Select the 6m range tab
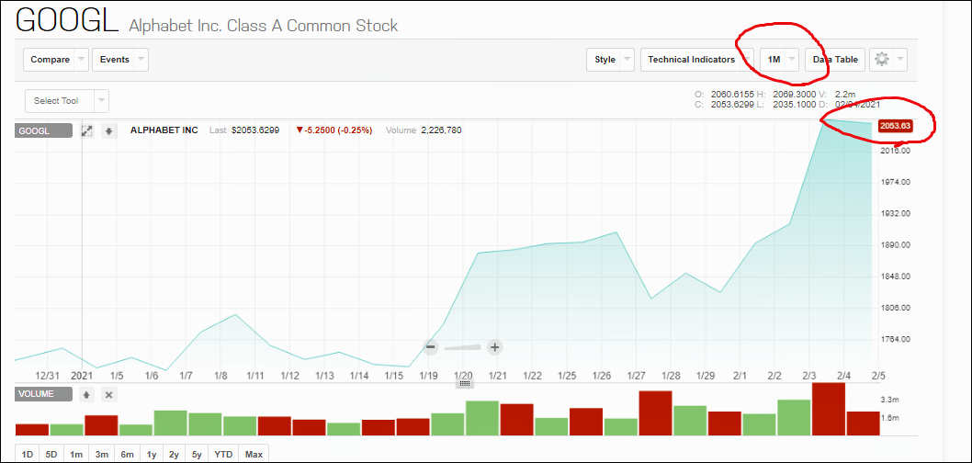Image resolution: width=972 pixels, height=463 pixels. tap(127, 455)
